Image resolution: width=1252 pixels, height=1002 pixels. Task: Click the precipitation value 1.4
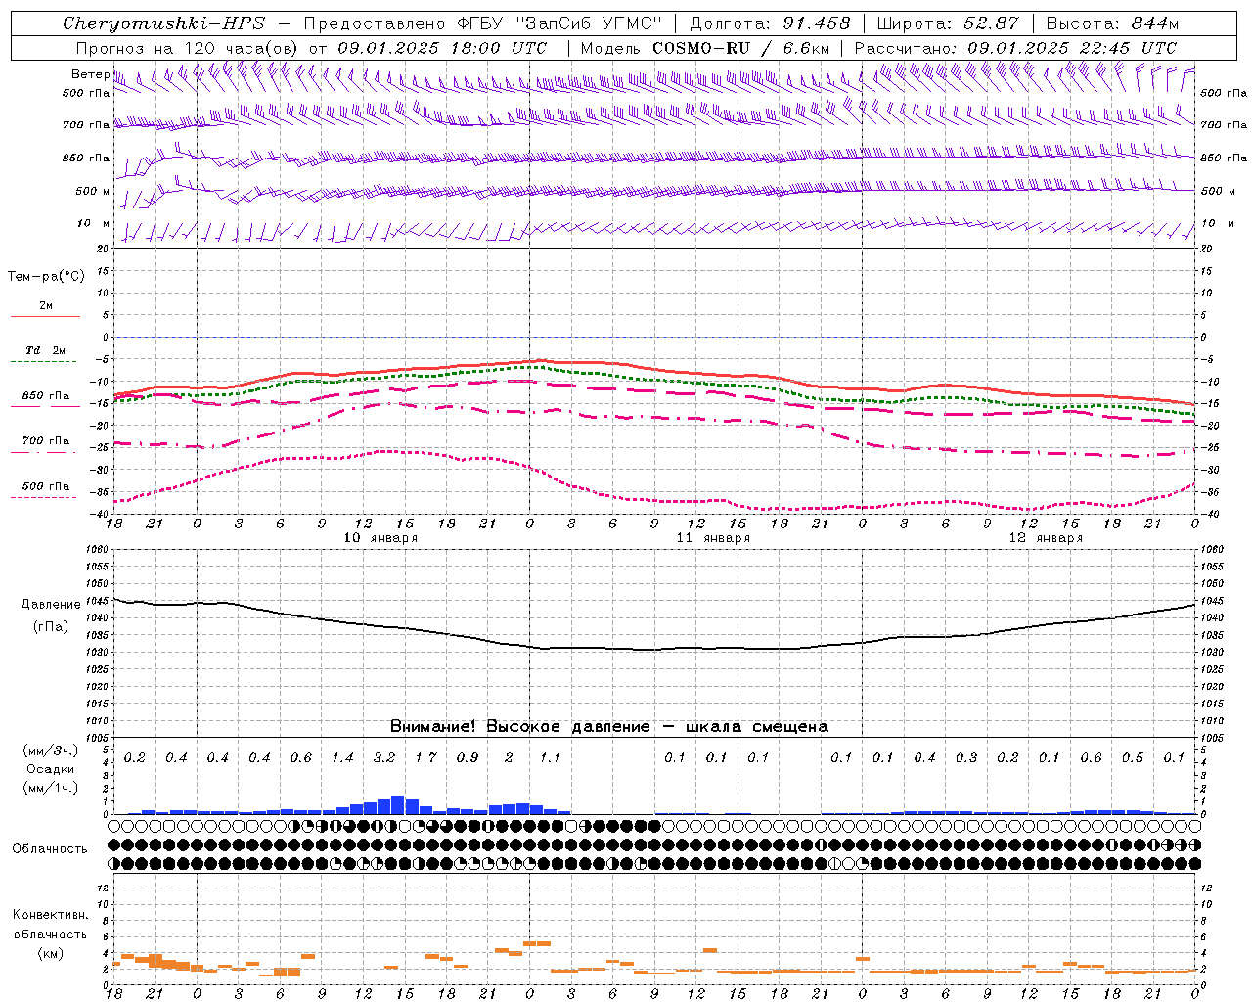click(342, 757)
